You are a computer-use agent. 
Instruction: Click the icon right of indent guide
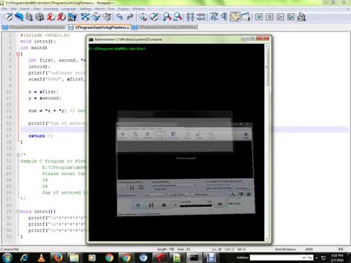pos(246,17)
